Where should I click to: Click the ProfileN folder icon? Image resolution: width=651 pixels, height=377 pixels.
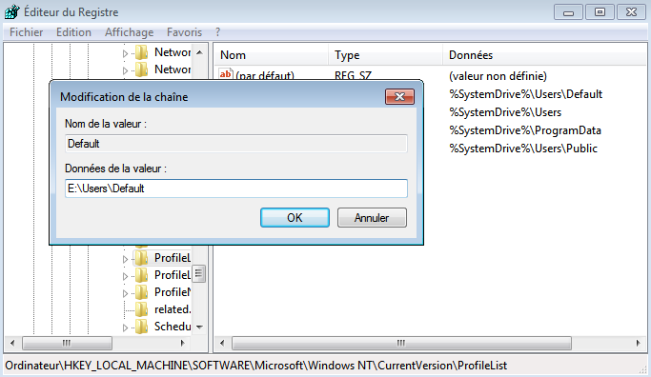tap(142, 292)
